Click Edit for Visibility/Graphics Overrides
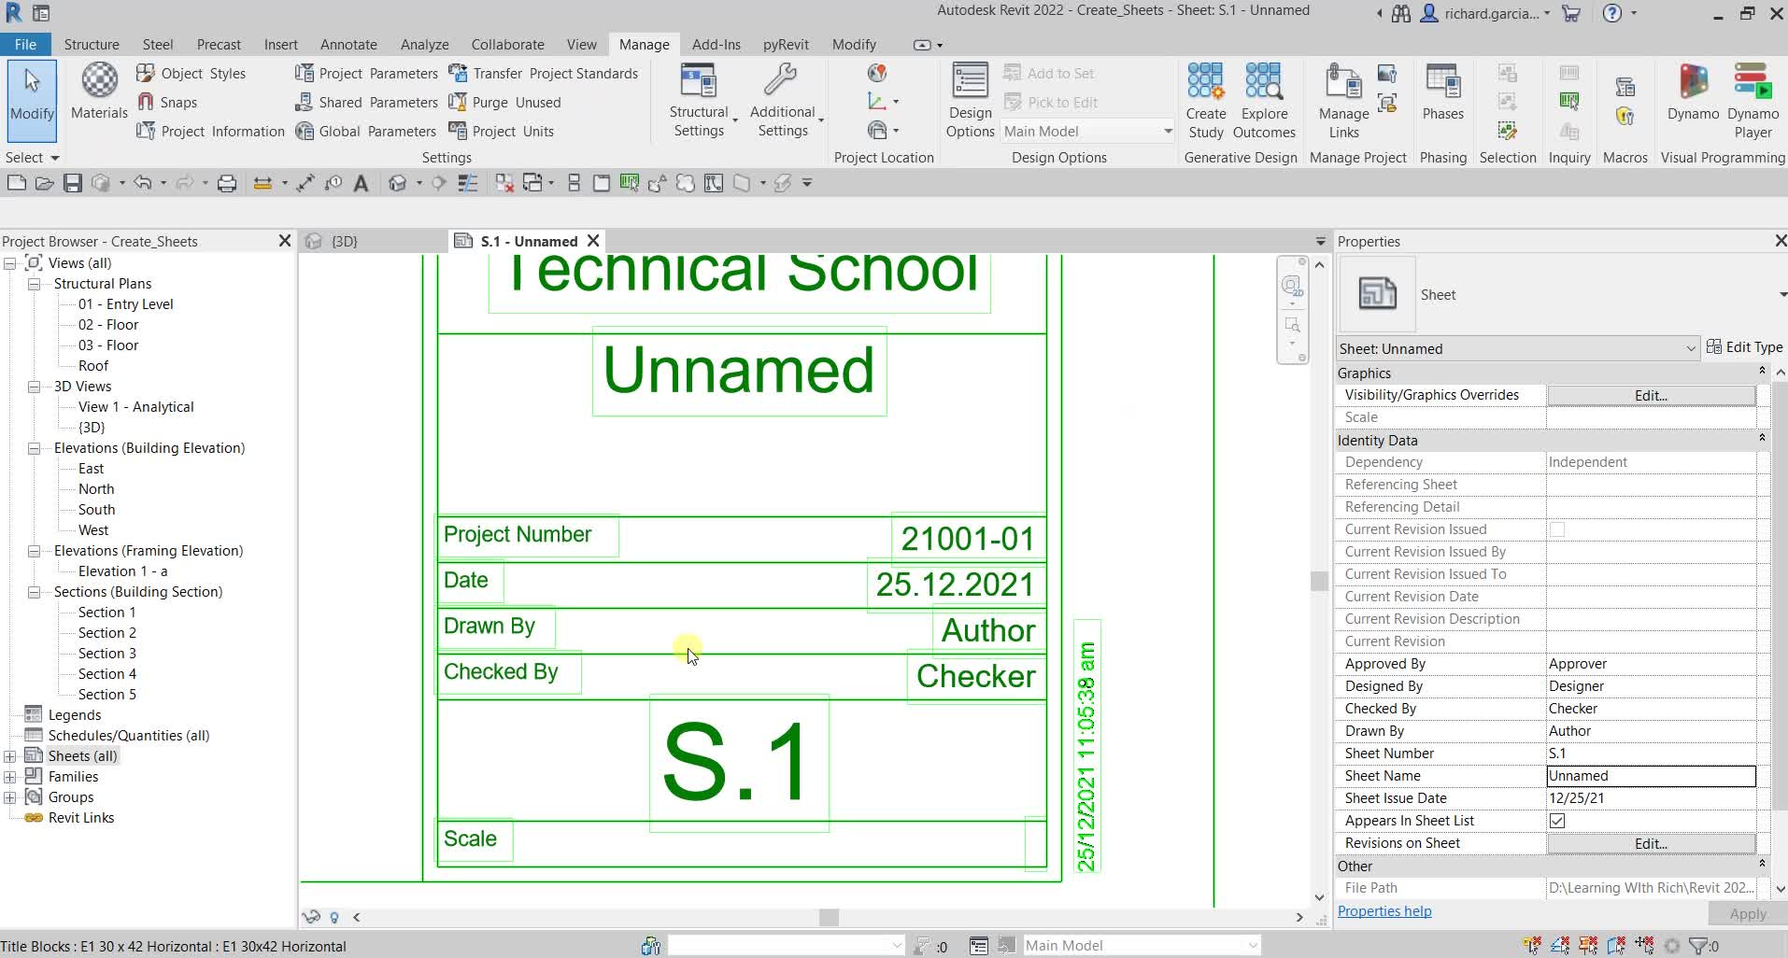This screenshot has width=1788, height=958. click(x=1651, y=395)
